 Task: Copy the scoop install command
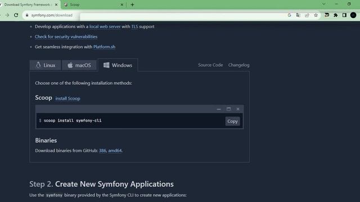coord(232,121)
